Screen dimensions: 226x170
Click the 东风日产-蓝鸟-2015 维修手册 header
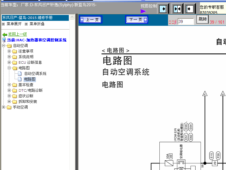[35, 18]
